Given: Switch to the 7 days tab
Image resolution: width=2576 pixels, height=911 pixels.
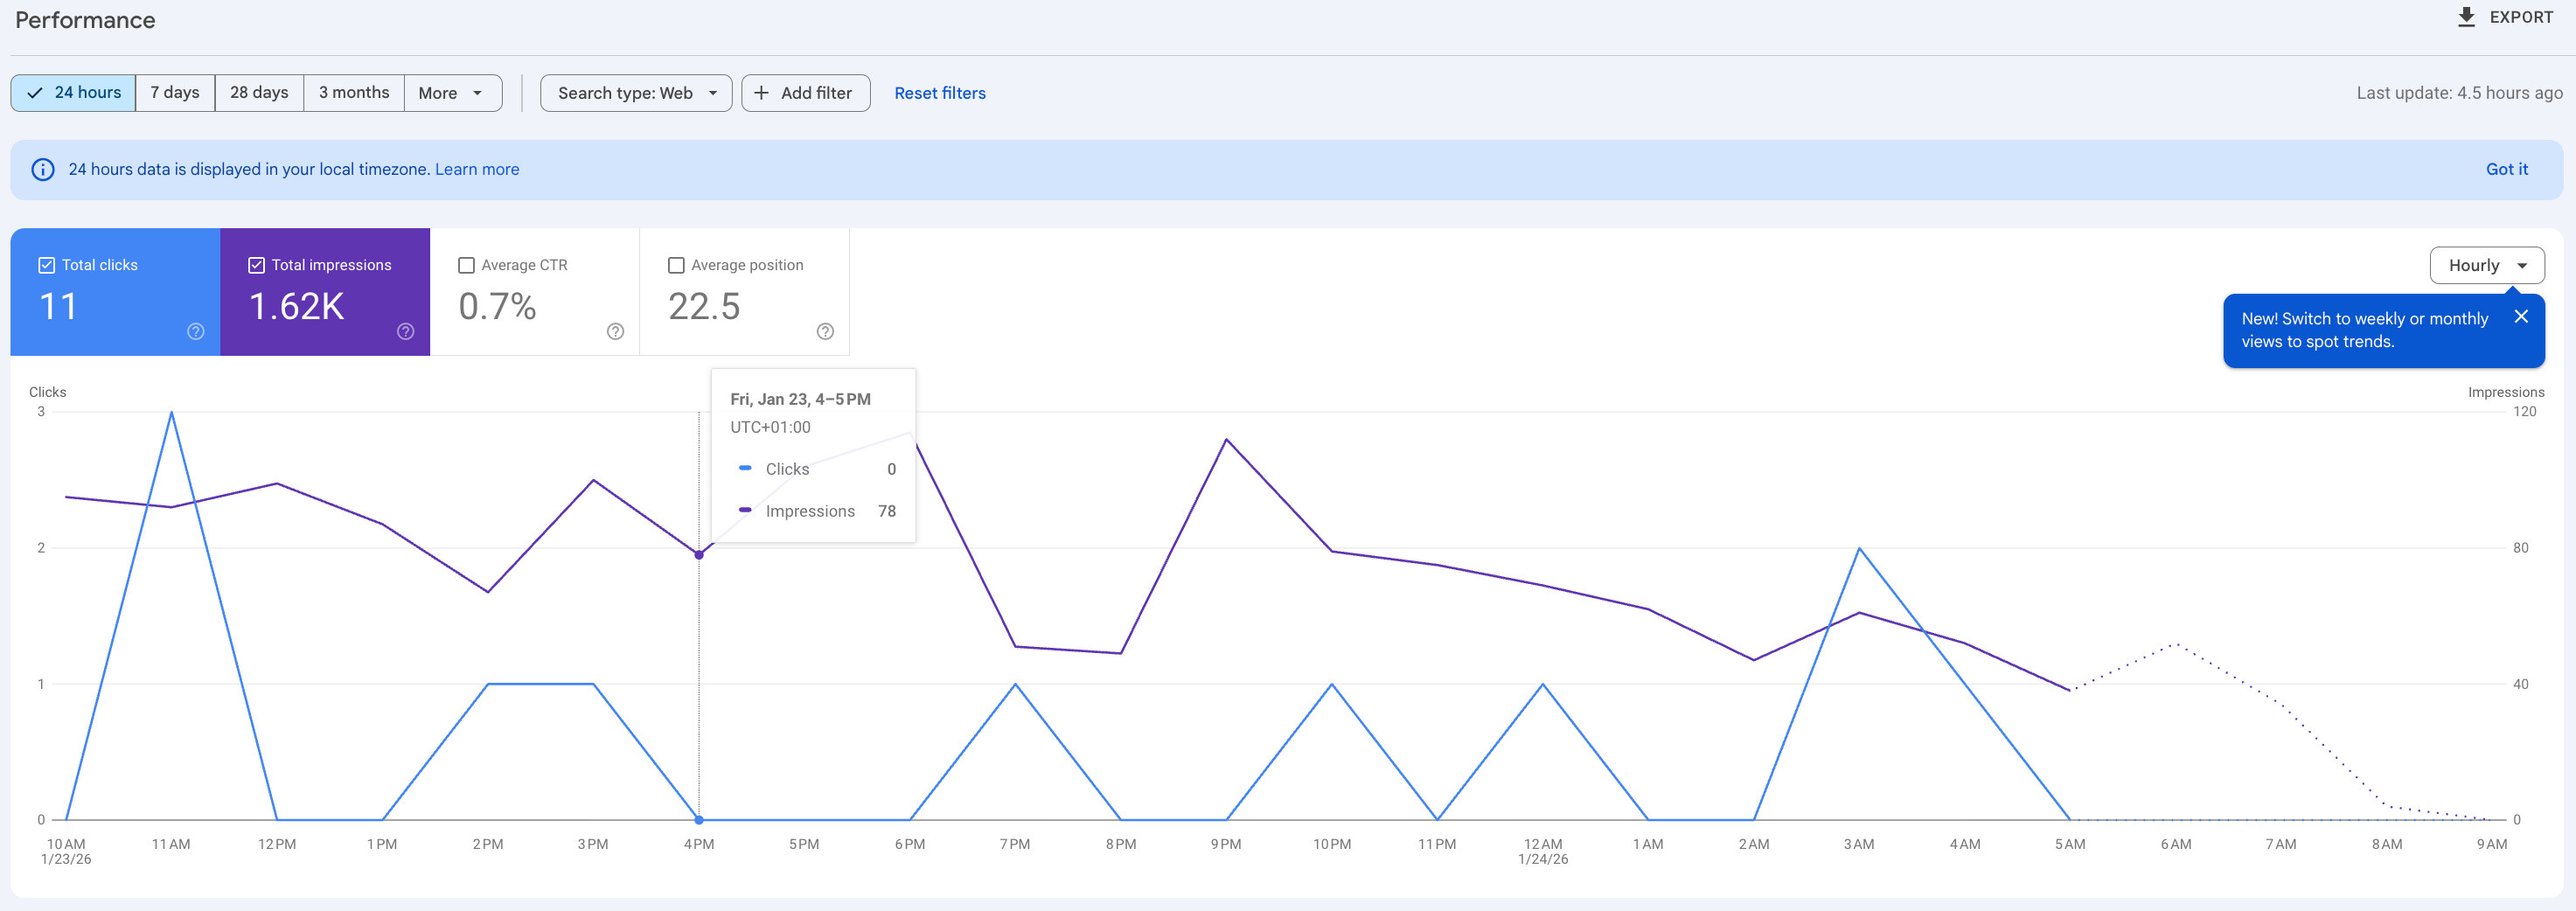Looking at the screenshot, I should pos(175,93).
